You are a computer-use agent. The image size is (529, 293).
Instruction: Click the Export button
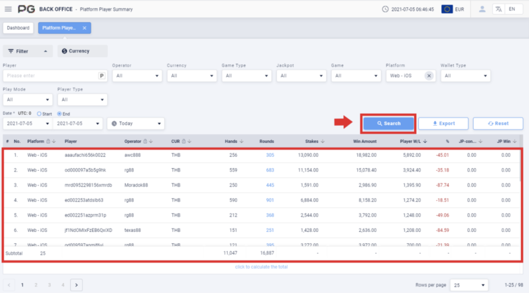443,123
